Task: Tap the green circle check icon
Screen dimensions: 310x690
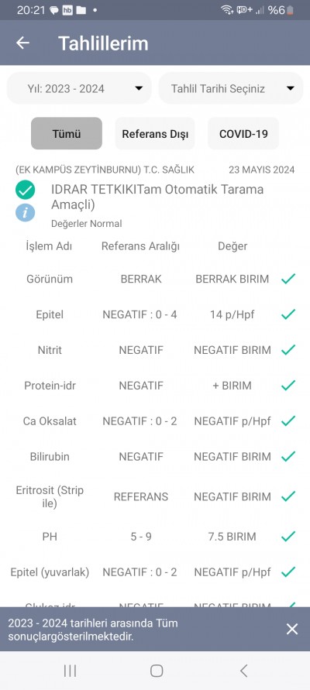Action: point(25,190)
